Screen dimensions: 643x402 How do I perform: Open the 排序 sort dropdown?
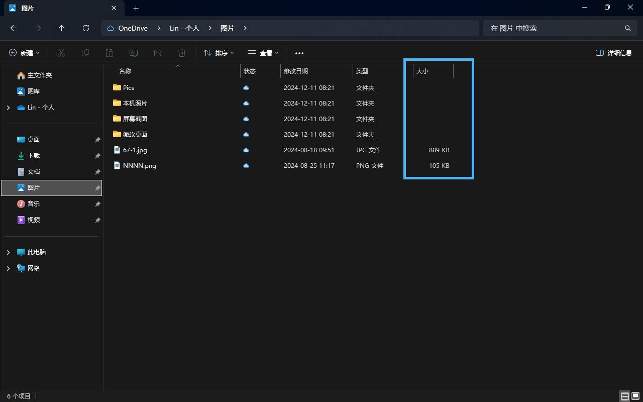click(219, 53)
